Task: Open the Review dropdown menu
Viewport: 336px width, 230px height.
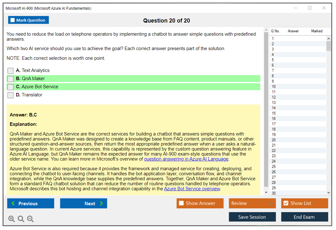Action: pos(252,203)
